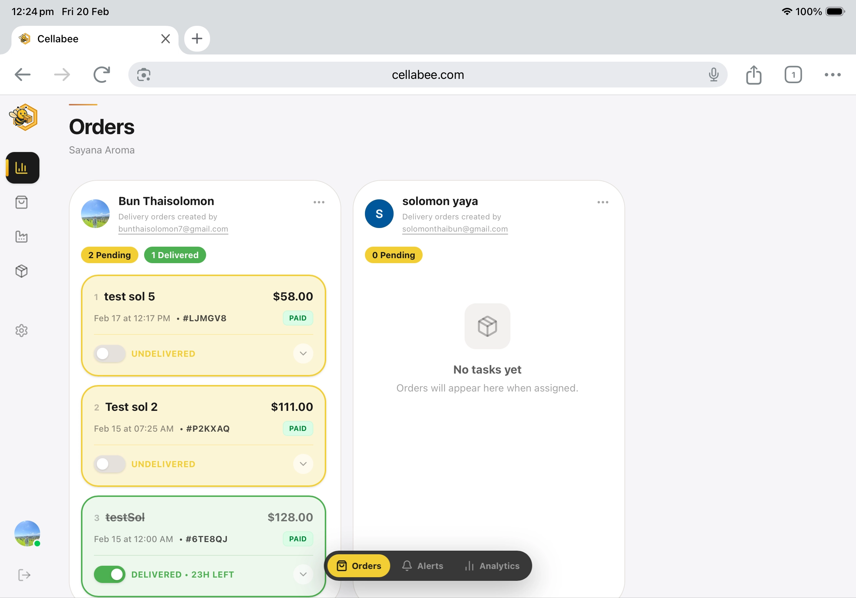
Task: Click the logout icon in sidebar
Action: pyautogui.click(x=24, y=574)
